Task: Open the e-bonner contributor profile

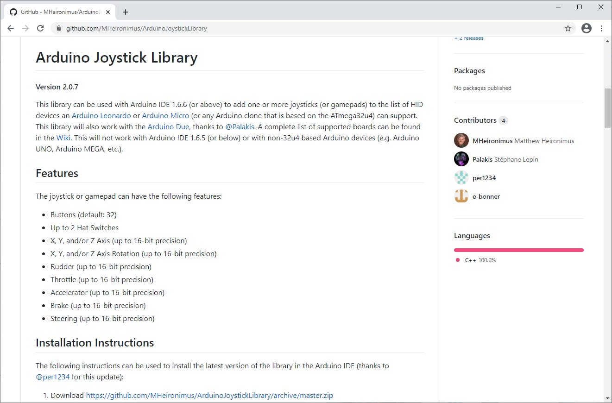Action: [486, 196]
